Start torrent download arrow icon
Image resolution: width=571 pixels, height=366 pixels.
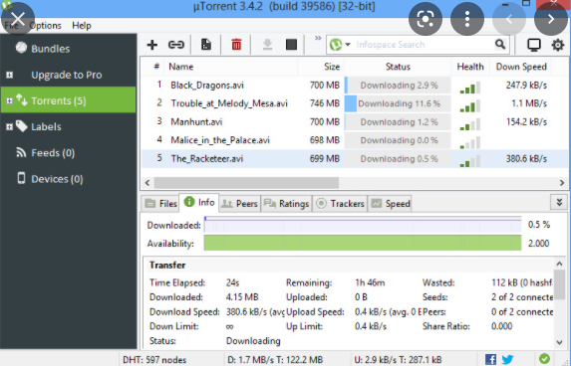pyautogui.click(x=267, y=45)
